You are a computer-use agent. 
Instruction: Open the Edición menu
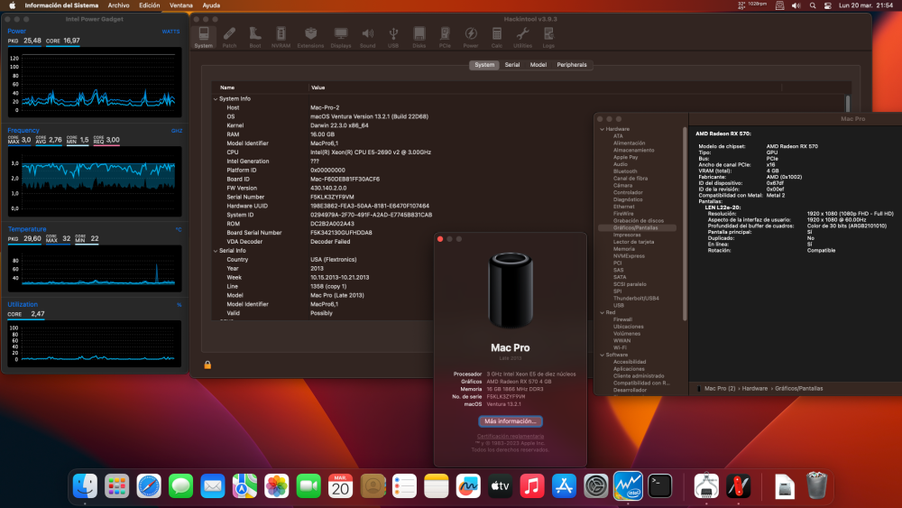click(x=150, y=5)
